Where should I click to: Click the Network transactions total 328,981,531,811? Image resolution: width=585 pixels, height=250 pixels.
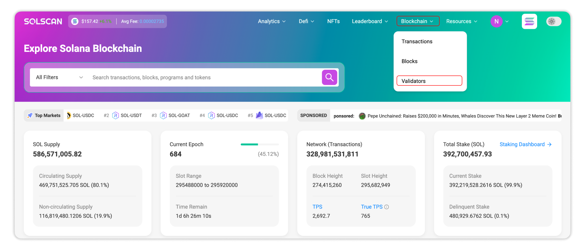(x=332, y=154)
